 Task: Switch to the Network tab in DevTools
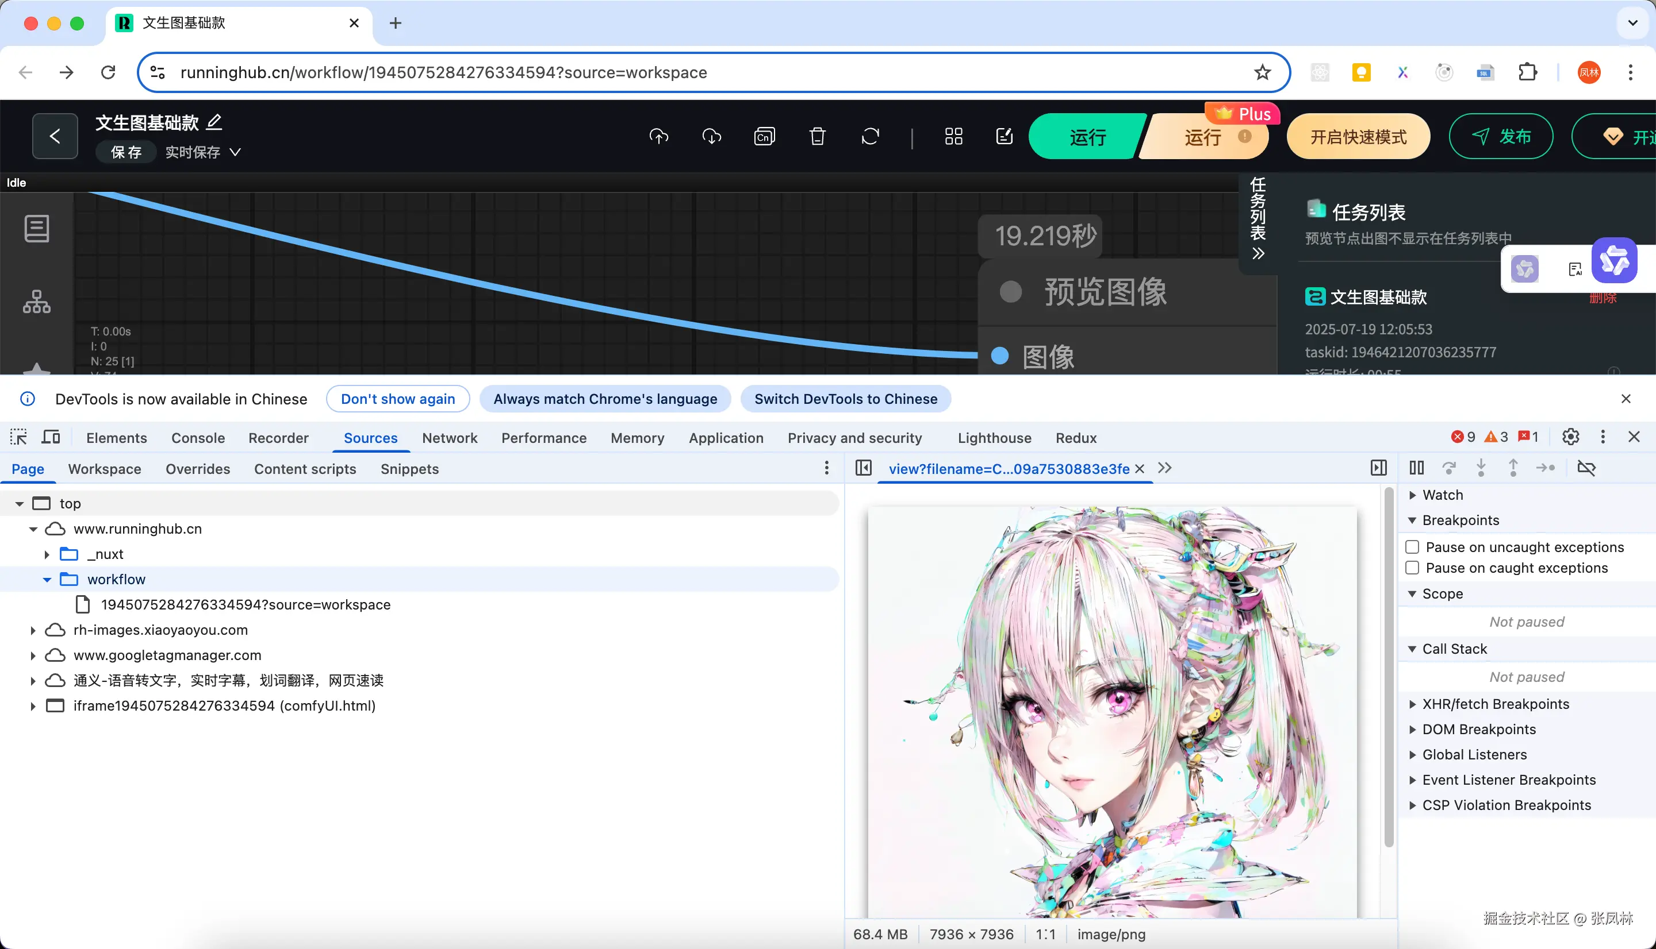coord(450,438)
